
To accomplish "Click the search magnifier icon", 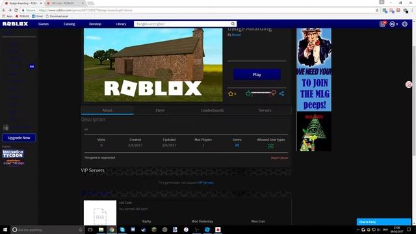I will pyautogui.click(x=233, y=24).
